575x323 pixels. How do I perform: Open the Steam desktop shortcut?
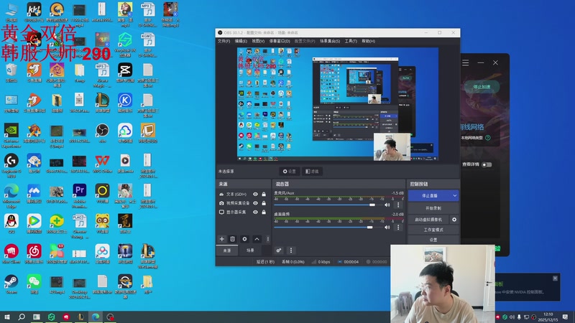point(11,284)
